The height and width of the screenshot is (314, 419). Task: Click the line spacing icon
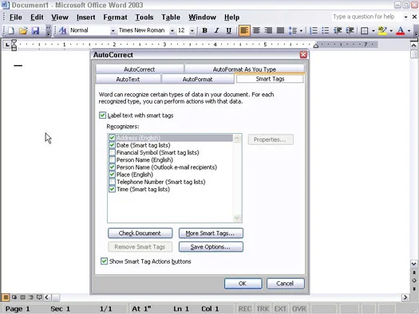[293, 30]
